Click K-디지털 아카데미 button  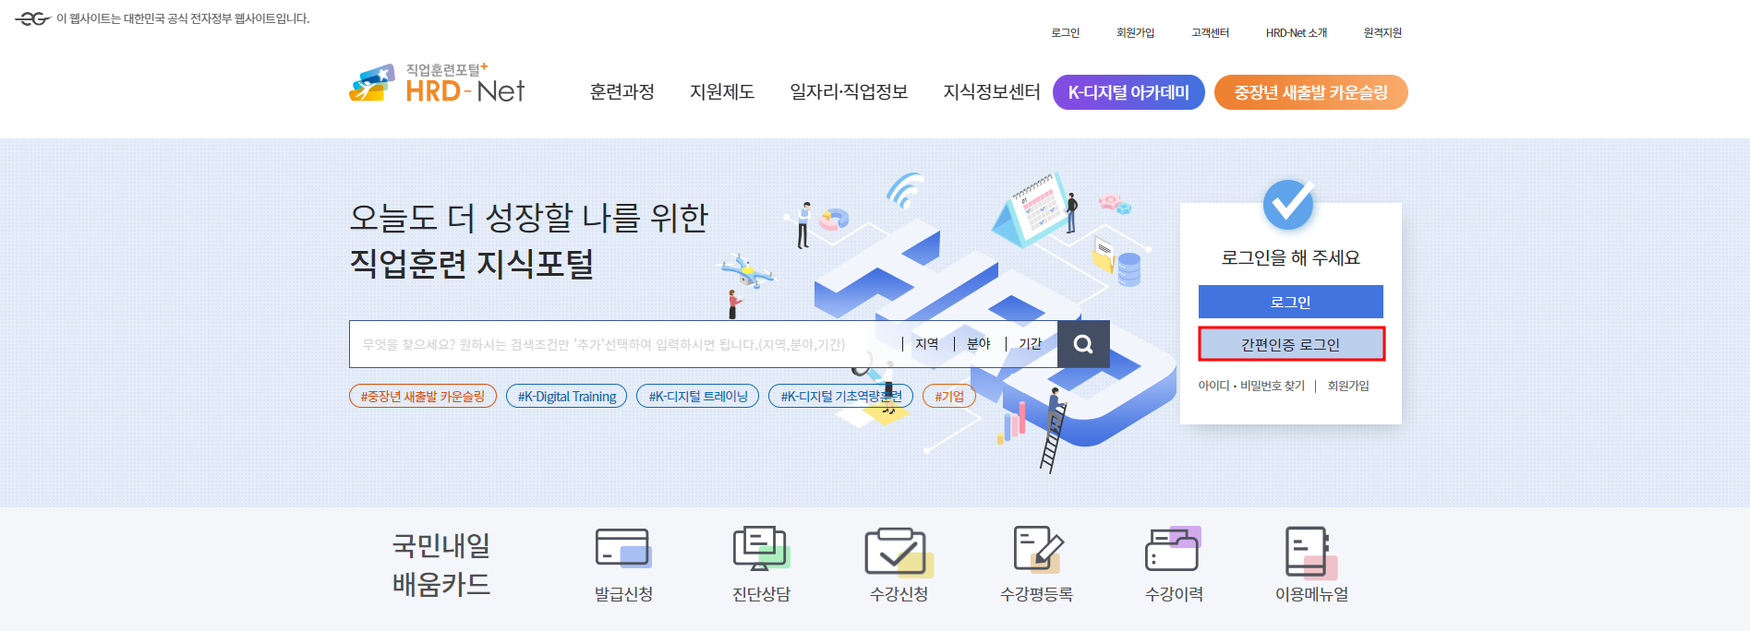tap(1128, 92)
